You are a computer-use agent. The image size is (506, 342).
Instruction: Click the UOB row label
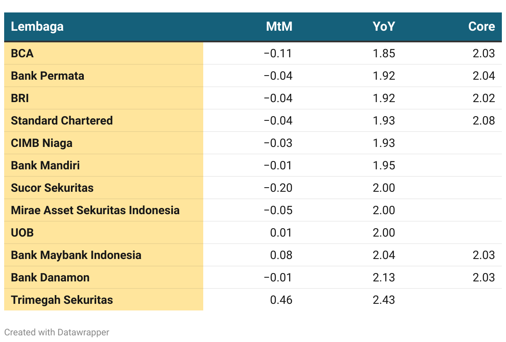pos(22,232)
